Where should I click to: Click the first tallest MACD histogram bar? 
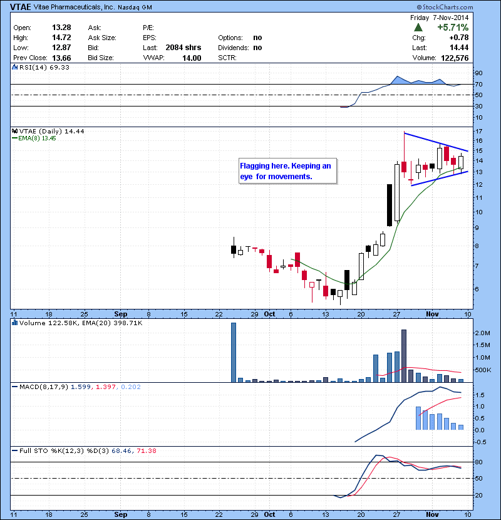tap(418, 418)
